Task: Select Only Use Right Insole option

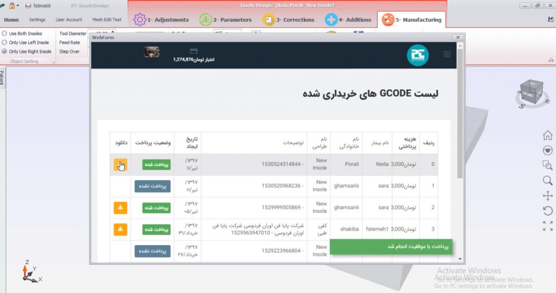Action: click(27, 52)
